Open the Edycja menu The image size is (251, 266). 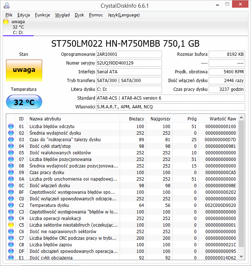24,15
